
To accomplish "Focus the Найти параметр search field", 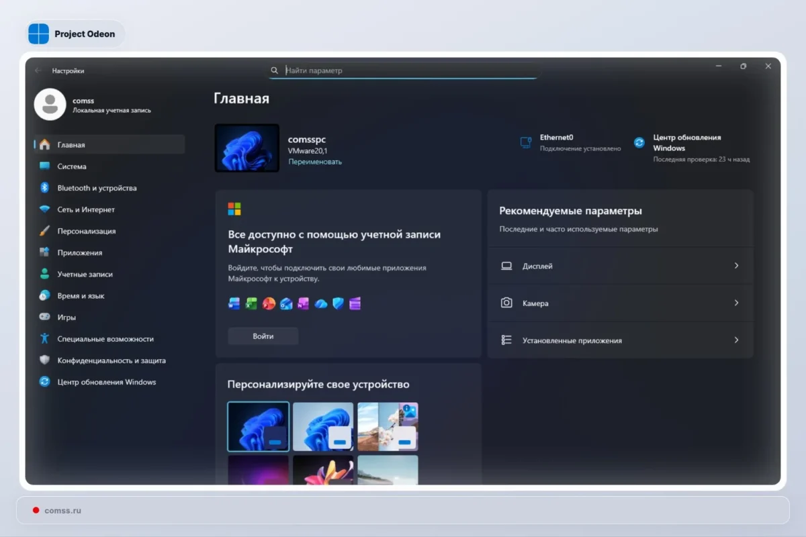I will coord(404,70).
